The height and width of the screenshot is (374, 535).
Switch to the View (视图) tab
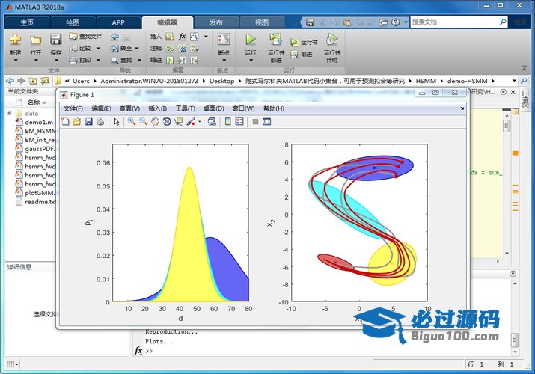(262, 22)
